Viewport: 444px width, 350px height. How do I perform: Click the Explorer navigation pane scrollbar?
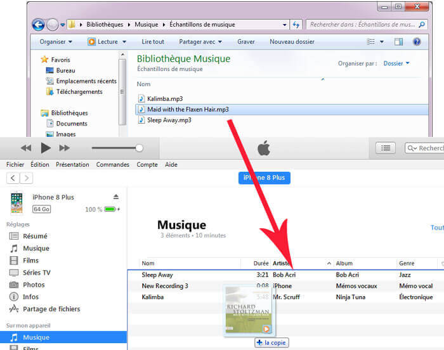[x=122, y=92]
